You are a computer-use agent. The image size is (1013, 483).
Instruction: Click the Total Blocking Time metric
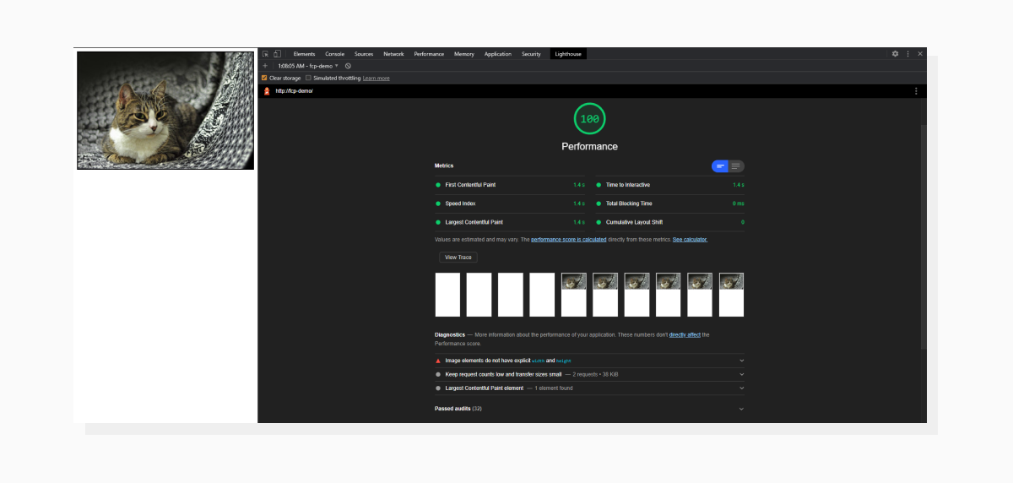[670, 204]
